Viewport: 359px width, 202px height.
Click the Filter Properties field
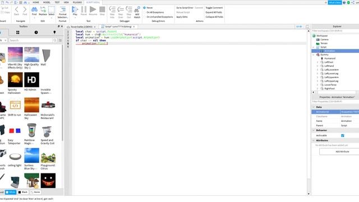(x=335, y=102)
